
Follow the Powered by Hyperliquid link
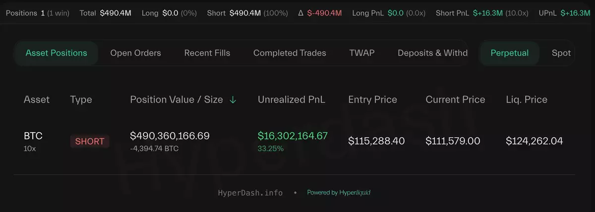(339, 193)
